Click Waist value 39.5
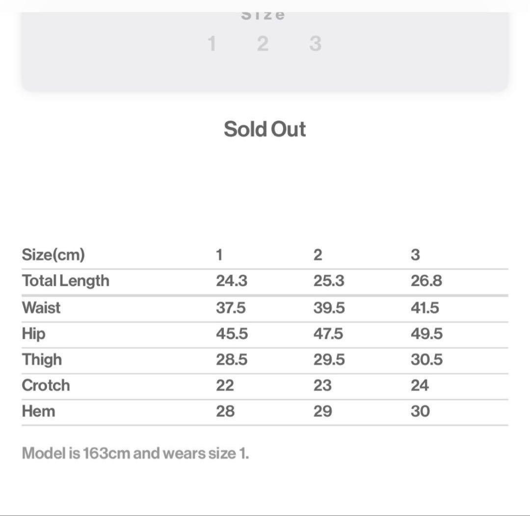This screenshot has height=516, width=530. pos(329,308)
